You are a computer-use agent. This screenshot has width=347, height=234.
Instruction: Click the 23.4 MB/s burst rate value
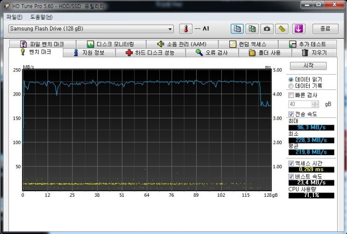(312, 183)
